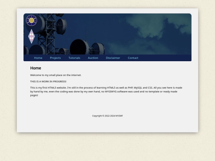Click 'THIS IS A WORK IN PROGRESS!' text

tap(48, 81)
